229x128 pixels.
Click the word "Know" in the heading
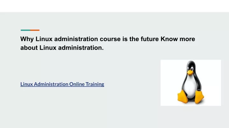(x=169, y=39)
